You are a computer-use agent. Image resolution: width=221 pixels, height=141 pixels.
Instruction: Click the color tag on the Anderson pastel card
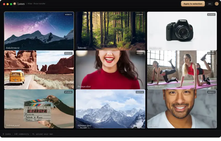click(x=68, y=92)
